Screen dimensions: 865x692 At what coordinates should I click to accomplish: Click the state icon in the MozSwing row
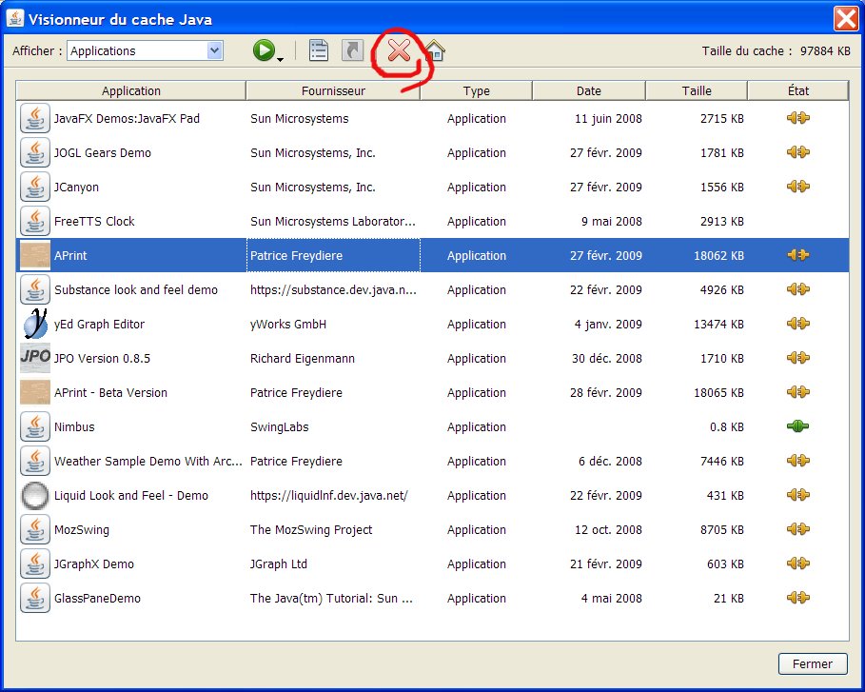click(x=797, y=528)
